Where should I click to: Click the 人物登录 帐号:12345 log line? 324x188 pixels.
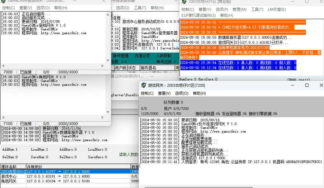[231, 162]
